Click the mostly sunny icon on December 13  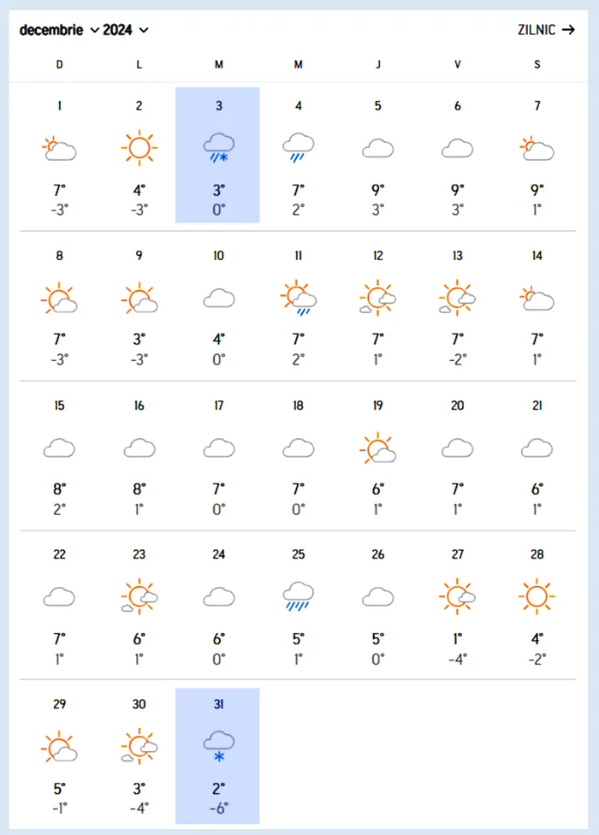[x=457, y=299]
